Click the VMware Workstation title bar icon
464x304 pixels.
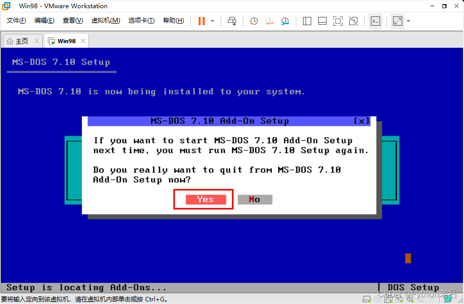click(6, 6)
